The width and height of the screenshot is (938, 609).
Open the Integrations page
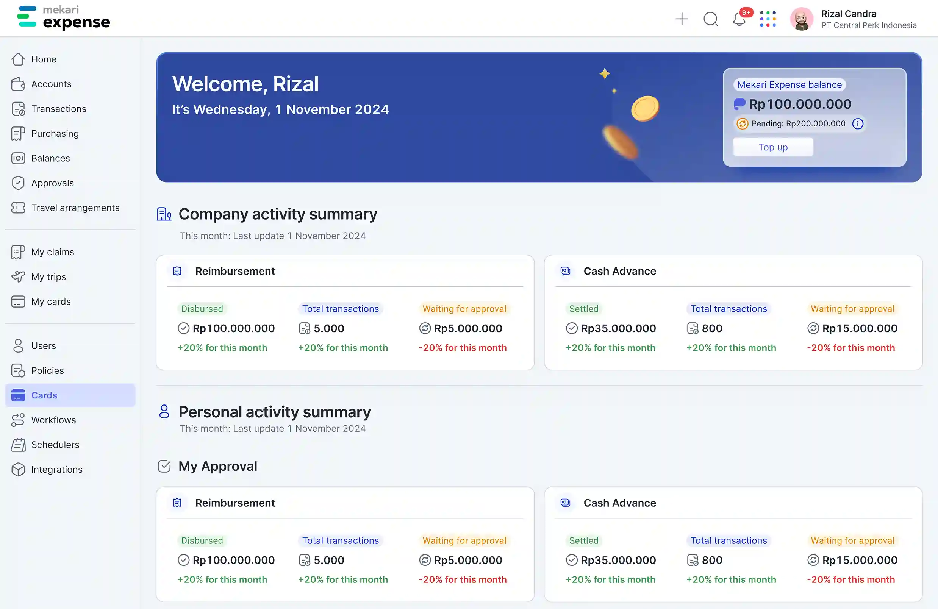[56, 469]
